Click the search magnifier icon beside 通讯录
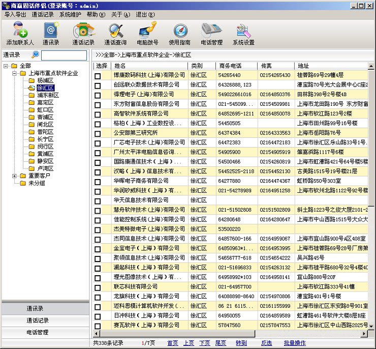The width and height of the screenshot is (376, 349). pyautogui.click(x=36, y=55)
